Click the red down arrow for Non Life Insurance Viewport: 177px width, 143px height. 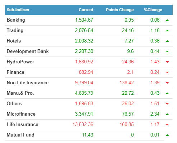tap(167, 83)
